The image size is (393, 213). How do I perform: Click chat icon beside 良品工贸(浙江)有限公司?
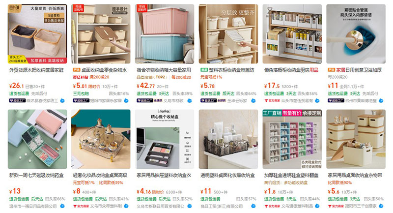[x=253, y=206]
